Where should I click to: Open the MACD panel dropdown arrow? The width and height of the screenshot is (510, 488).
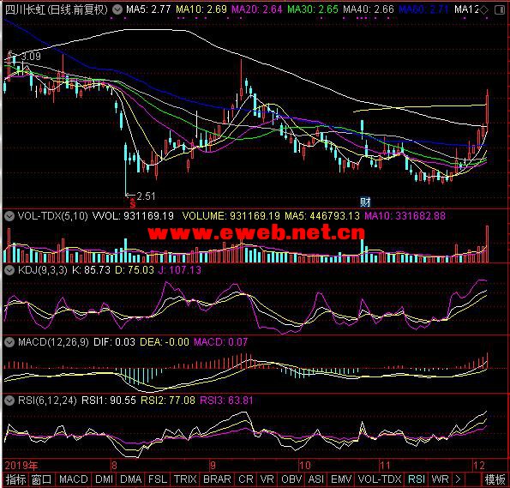9,342
